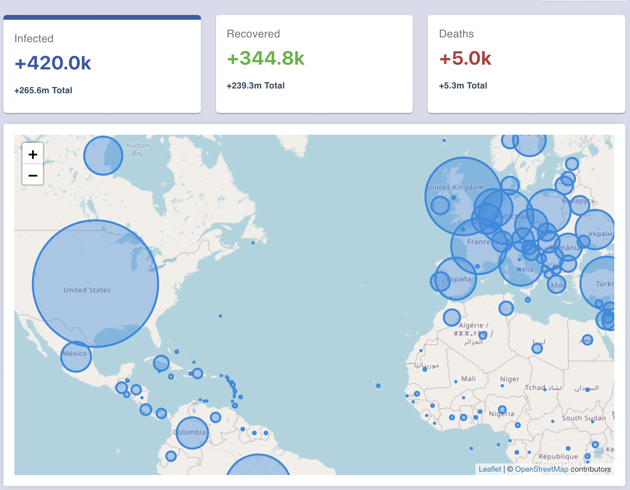Image resolution: width=630 pixels, height=490 pixels.
Task: Click the Colombia infection circle
Action: pyautogui.click(x=192, y=433)
